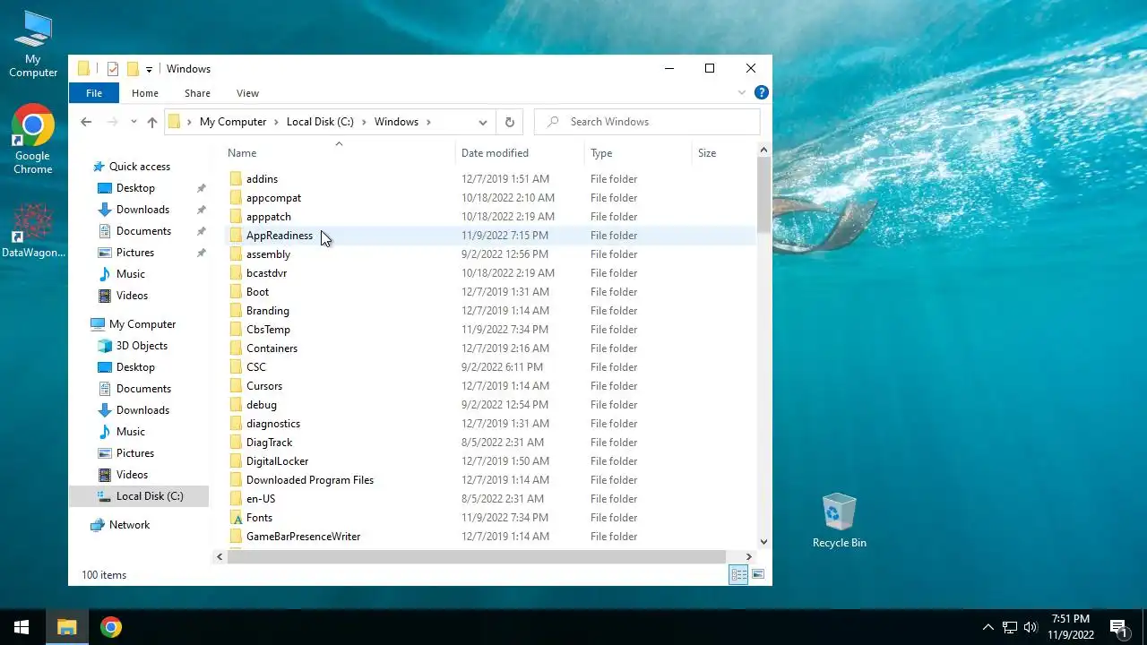Select the debug folder
Viewport: 1147px width, 645px height.
click(262, 405)
